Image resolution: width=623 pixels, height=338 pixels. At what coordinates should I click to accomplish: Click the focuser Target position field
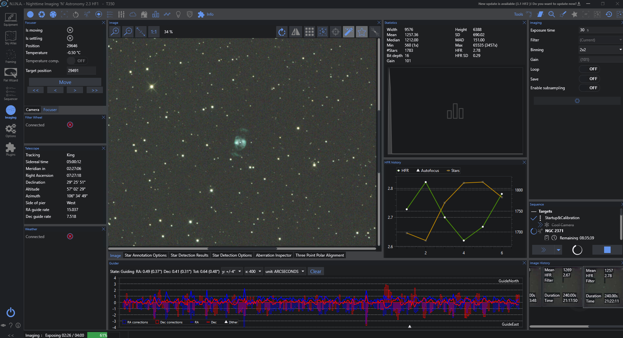(x=81, y=71)
